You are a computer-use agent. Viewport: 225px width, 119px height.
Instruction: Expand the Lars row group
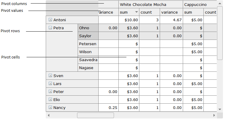point(50,84)
